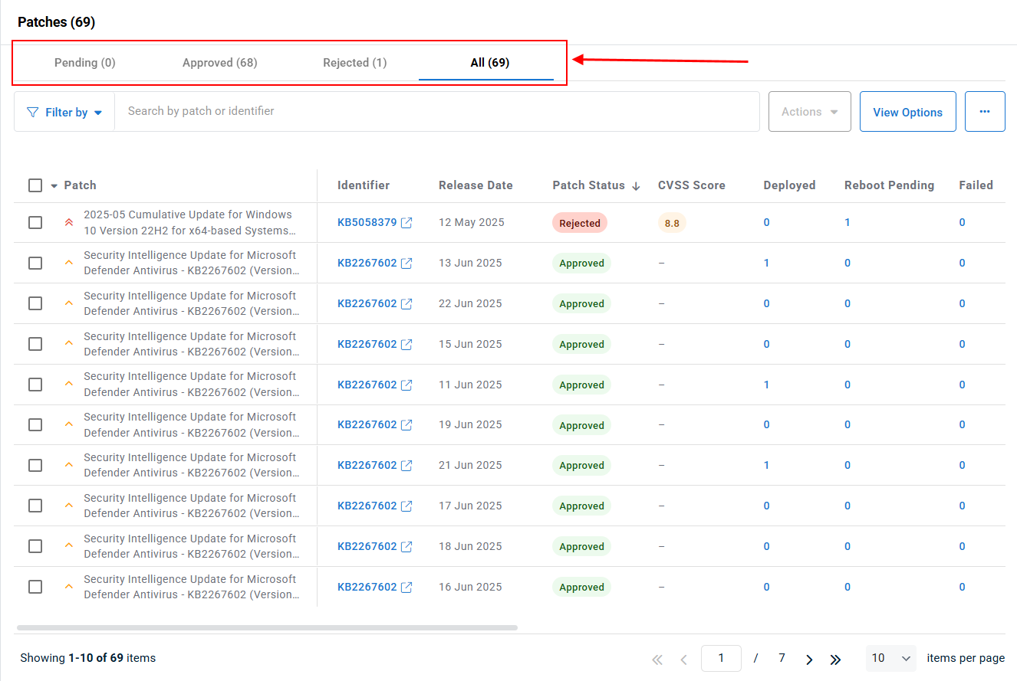Open the three-dots more options button
This screenshot has height=681, width=1017.
985,112
